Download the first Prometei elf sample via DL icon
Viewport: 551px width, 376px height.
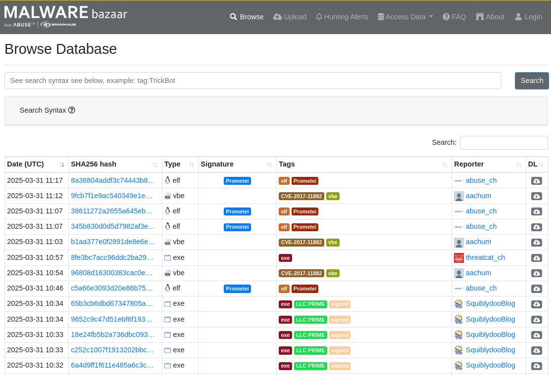tap(537, 181)
